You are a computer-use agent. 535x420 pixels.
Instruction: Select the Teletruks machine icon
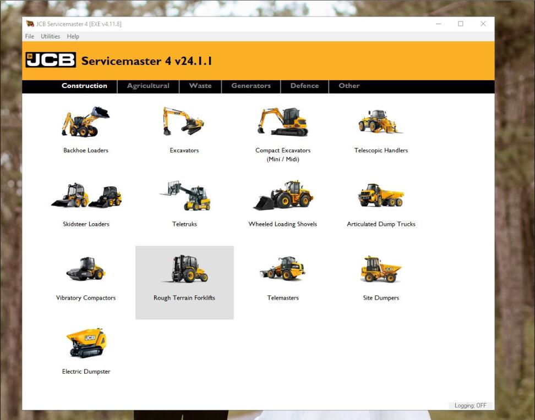point(185,195)
